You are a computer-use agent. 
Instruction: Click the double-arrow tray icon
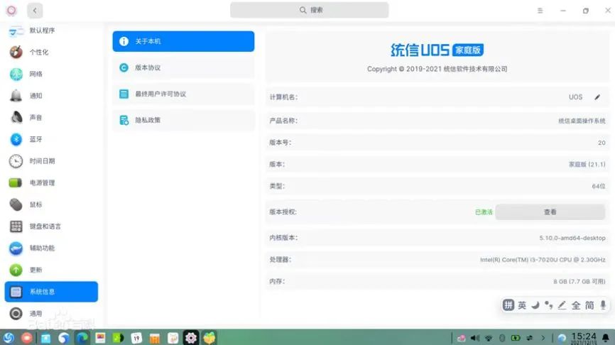point(530,338)
